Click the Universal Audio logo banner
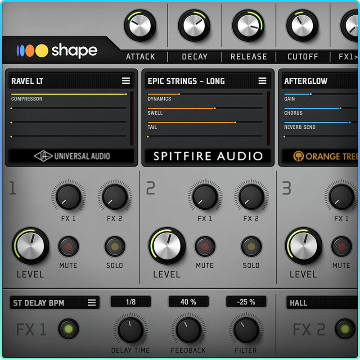This screenshot has width=360, height=360. pyautogui.click(x=72, y=156)
